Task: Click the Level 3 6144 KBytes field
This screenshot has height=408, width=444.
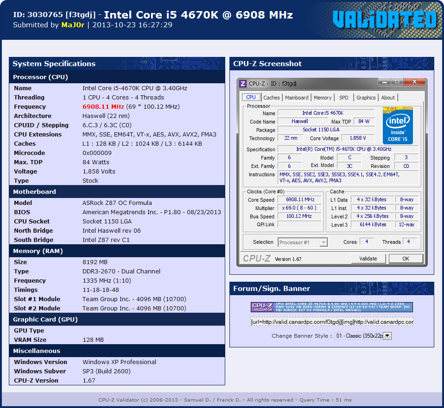Action: pos(373,224)
